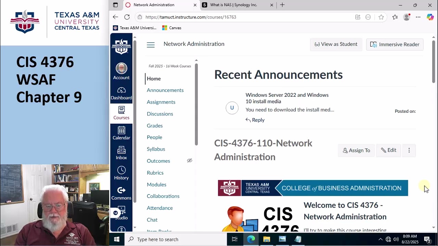Open the Favorites list icon in toolbar
Viewport: 438px width, 246px height.
tap(395, 17)
